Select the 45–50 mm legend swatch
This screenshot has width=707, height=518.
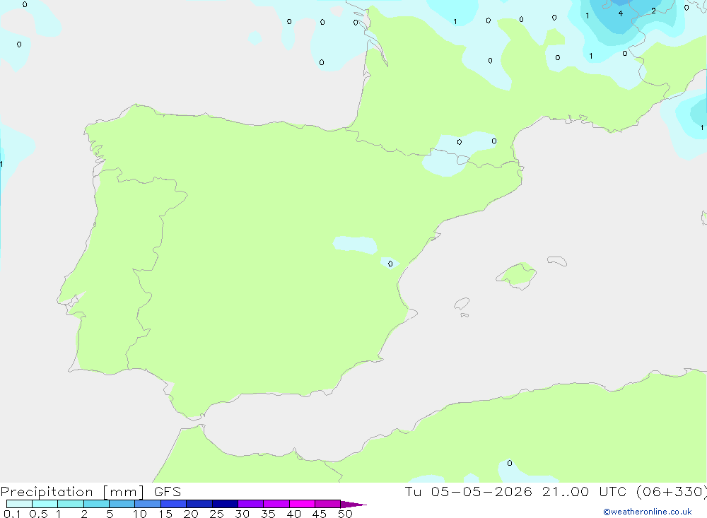coord(328,504)
